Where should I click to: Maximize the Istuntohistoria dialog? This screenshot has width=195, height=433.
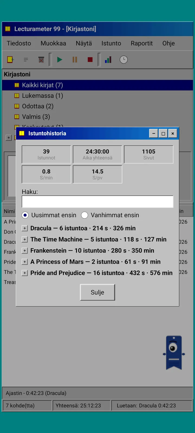163,133
